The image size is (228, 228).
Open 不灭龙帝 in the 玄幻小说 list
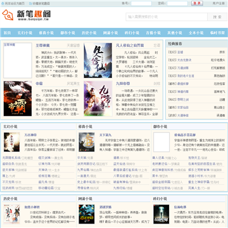(x=8, y=182)
